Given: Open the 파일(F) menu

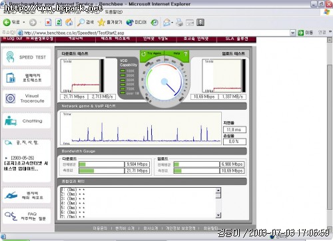Looking at the screenshot, I should 10,12.
